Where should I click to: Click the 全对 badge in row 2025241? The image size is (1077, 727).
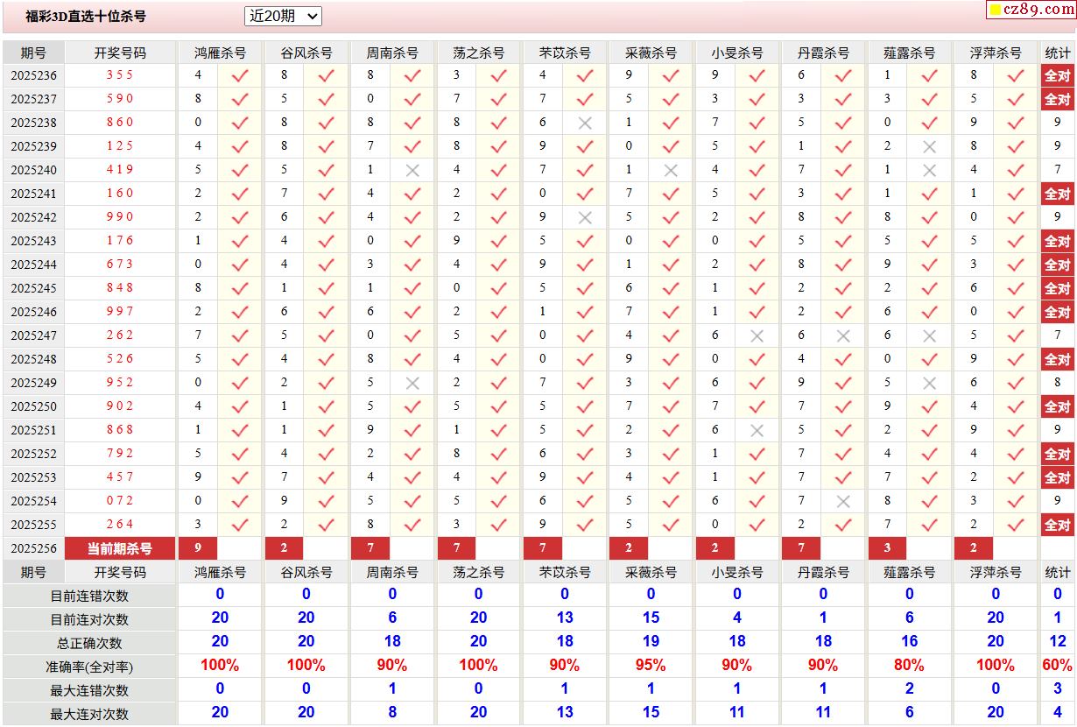point(1057,194)
